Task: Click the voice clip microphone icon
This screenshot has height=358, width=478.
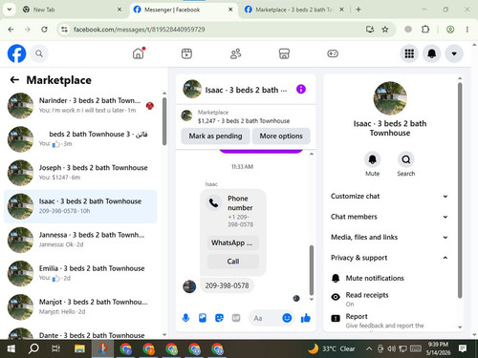Action: coord(185,318)
